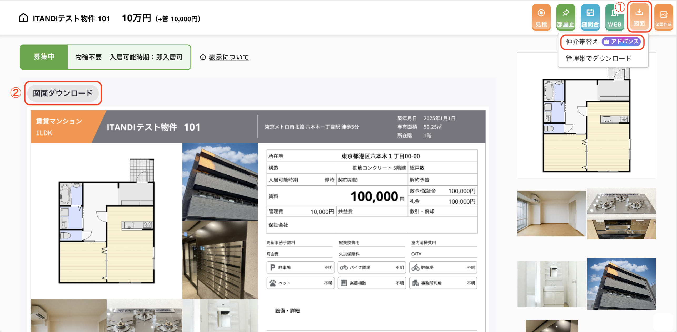Viewport: 677px width, 332px height.
Task: Select 管理帯でダウンロード menu entry
Action: 599,58
